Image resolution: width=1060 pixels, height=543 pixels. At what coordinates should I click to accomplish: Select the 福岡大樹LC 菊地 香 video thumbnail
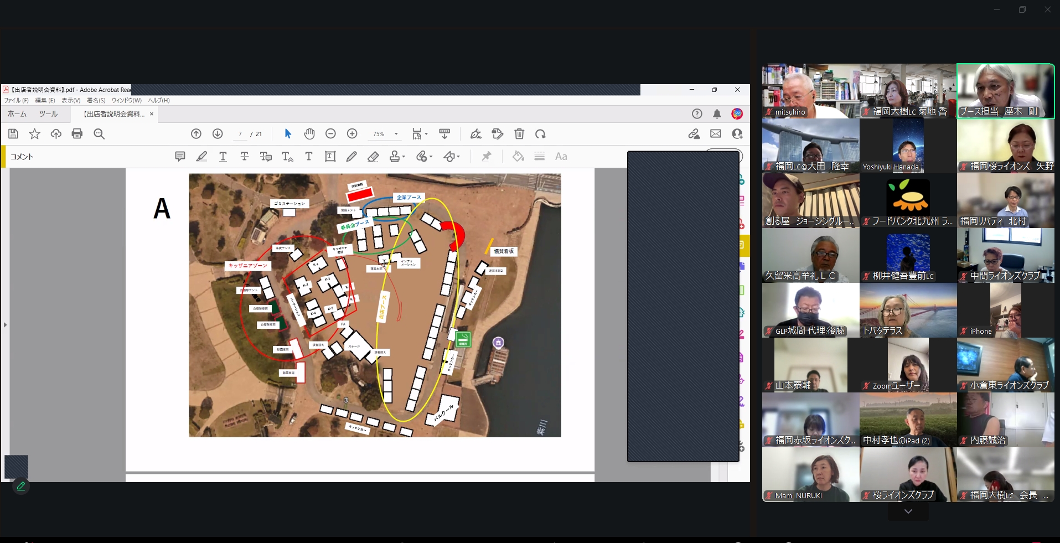[x=908, y=91]
